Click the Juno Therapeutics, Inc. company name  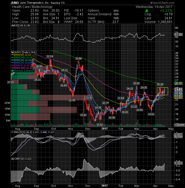coord(35,3)
